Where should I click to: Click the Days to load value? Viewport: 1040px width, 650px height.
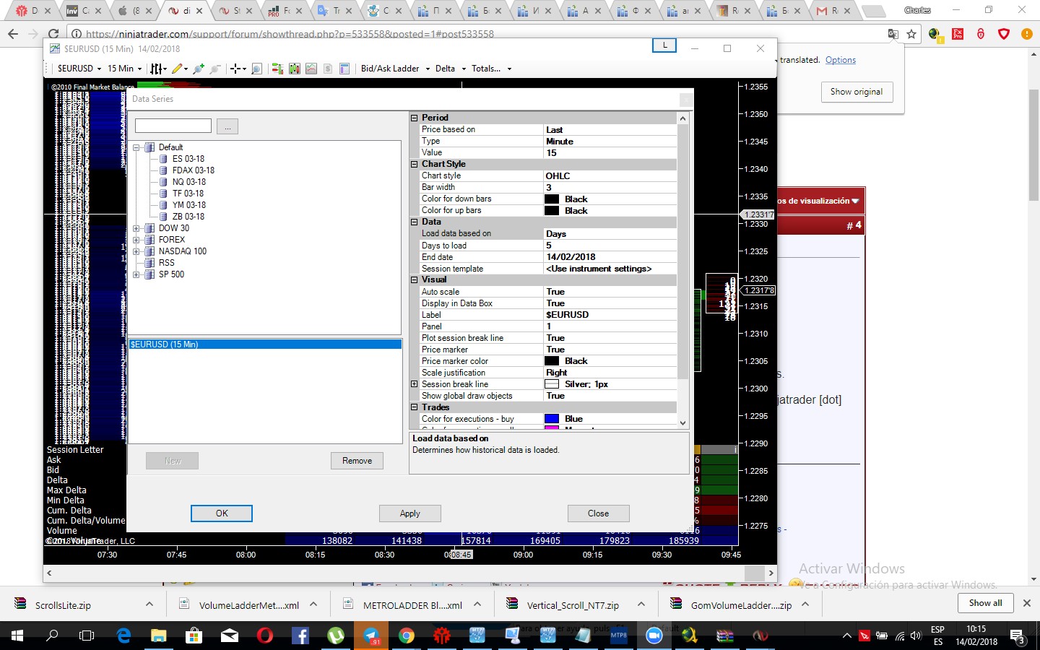(610, 246)
